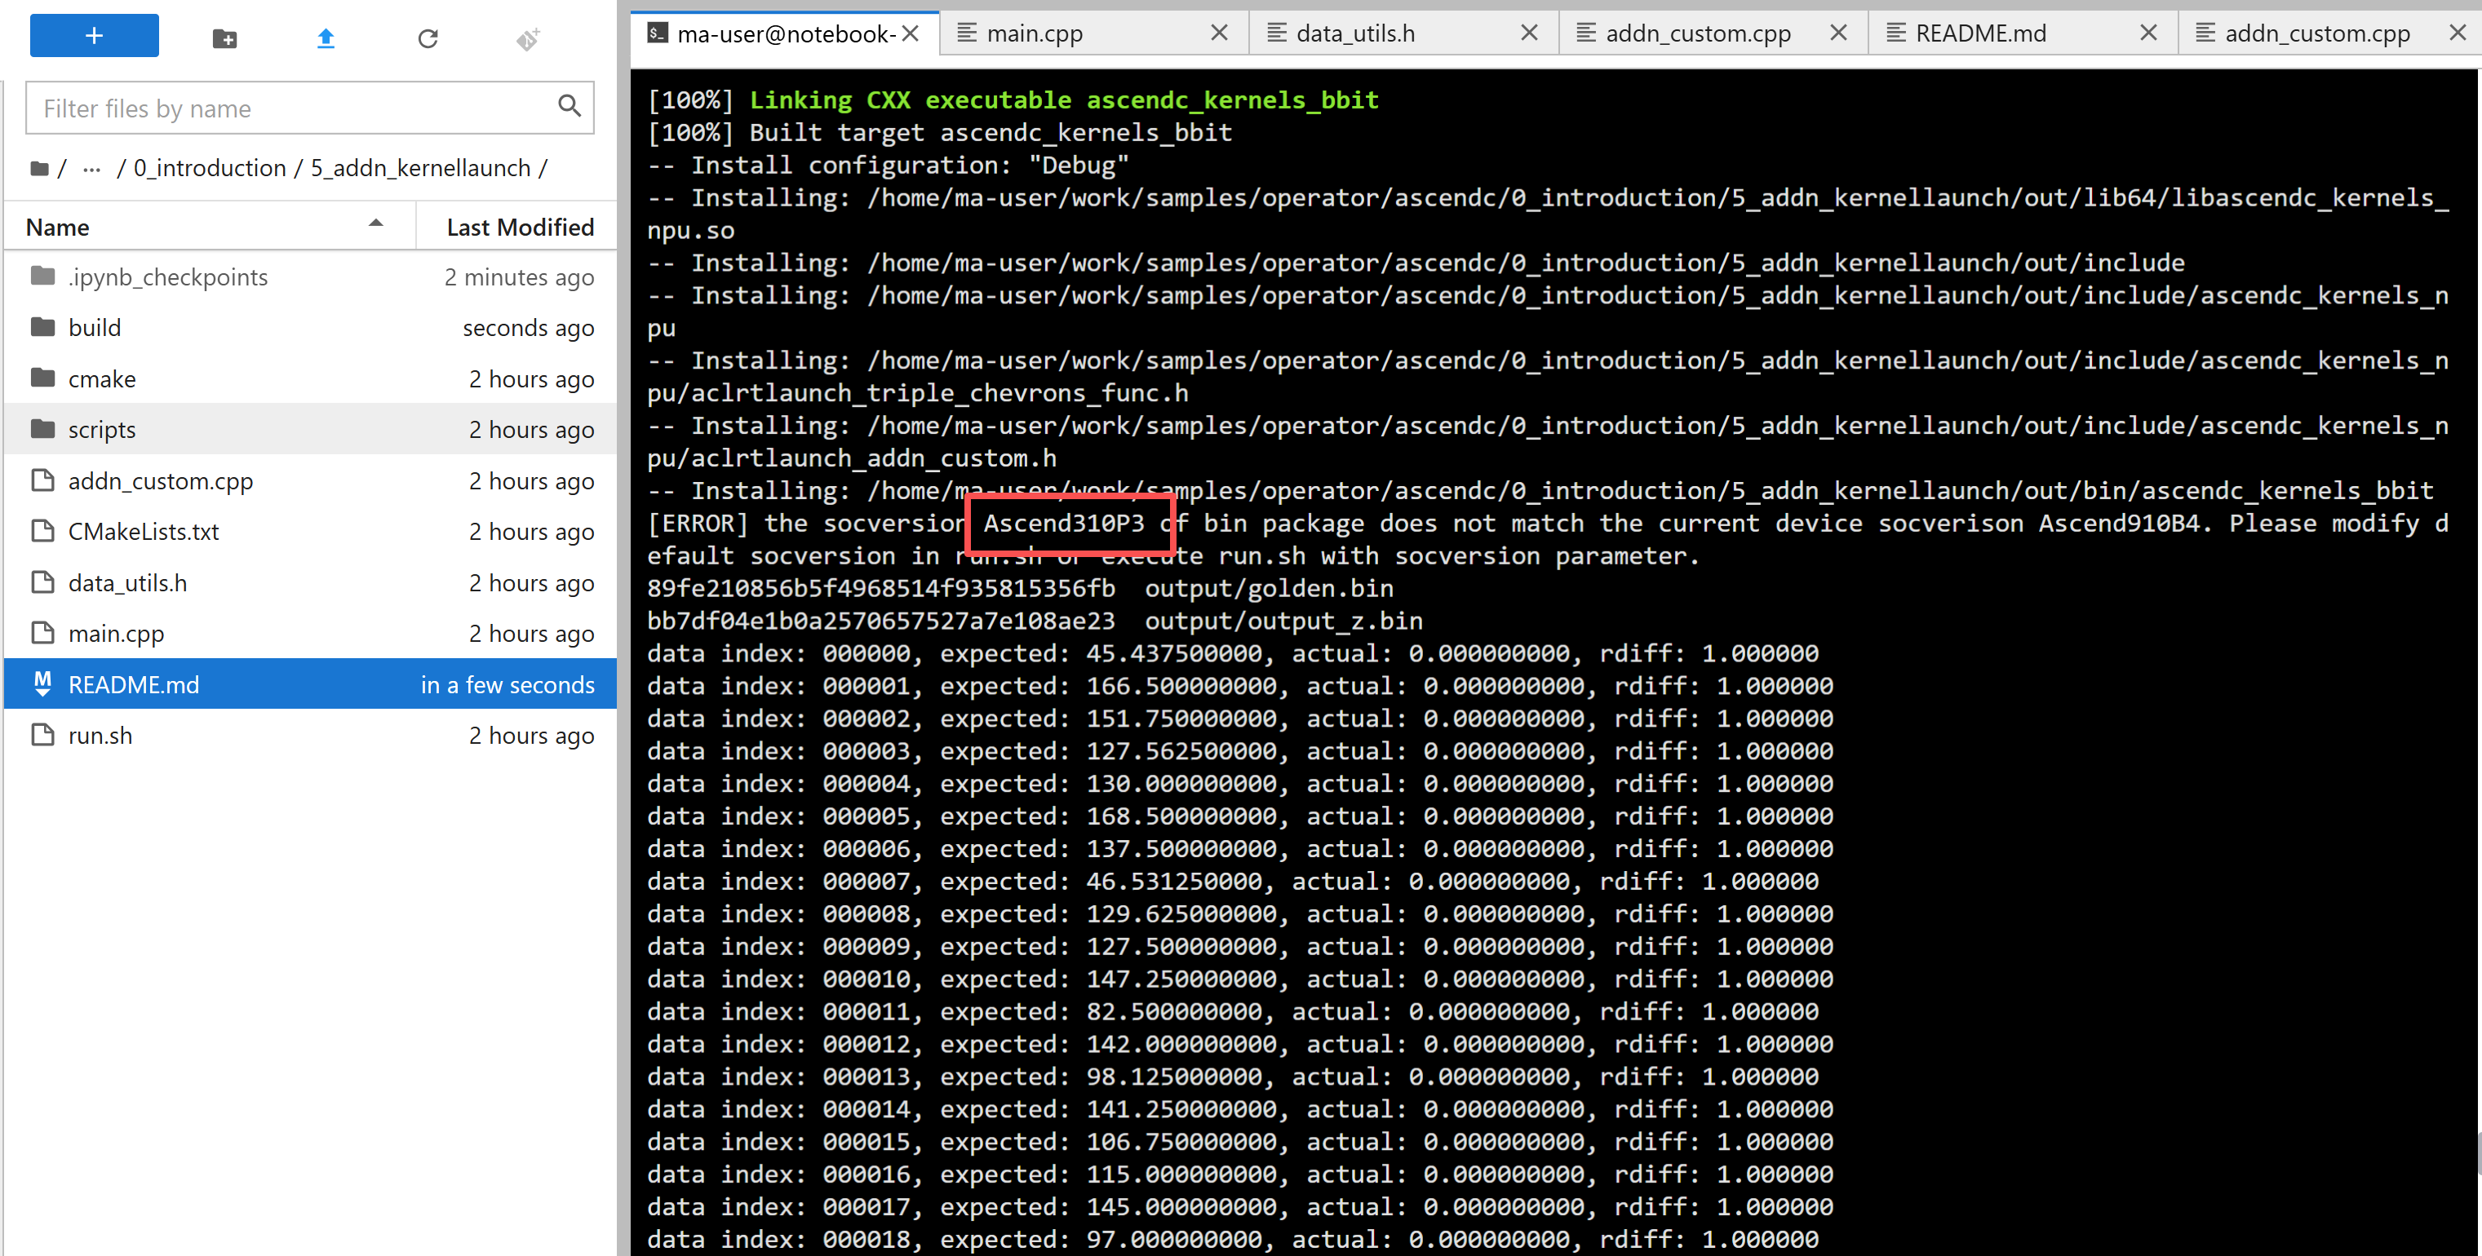Navigate to 0_introduction in breadcrumb
Viewport: 2482px width, 1256px height.
coord(210,167)
